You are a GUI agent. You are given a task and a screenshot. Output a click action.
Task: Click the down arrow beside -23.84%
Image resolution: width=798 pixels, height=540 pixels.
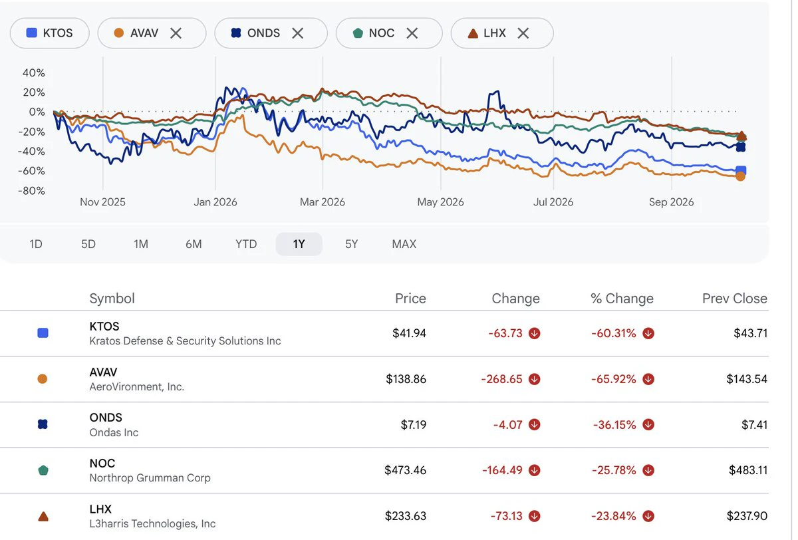pyautogui.click(x=648, y=515)
